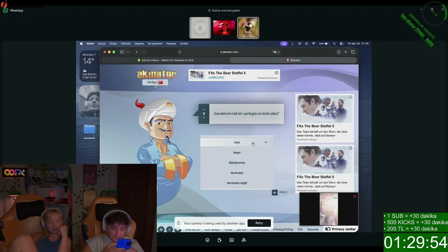
Task: Click the Retry camera button
Action: (259, 223)
